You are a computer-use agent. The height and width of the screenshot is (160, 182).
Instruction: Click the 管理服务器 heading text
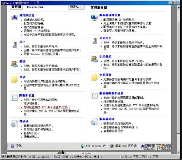tap(99, 8)
